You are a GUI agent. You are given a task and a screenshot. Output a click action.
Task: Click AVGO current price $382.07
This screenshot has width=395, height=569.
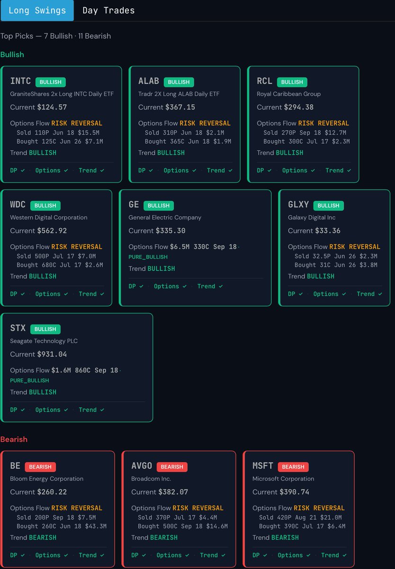(x=173, y=492)
